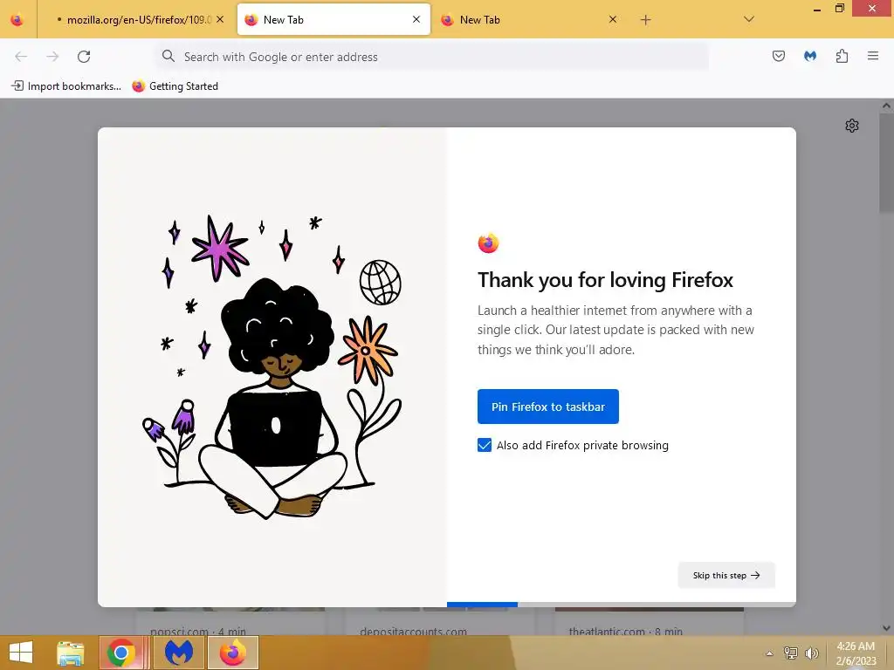Screen dimensions: 894x670
Task: Click the page scrollbar up arrow
Action: pyautogui.click(x=887, y=106)
